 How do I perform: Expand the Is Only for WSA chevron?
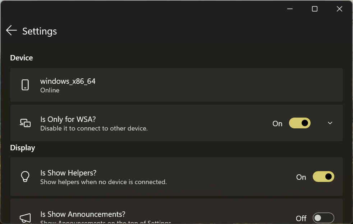[330, 123]
